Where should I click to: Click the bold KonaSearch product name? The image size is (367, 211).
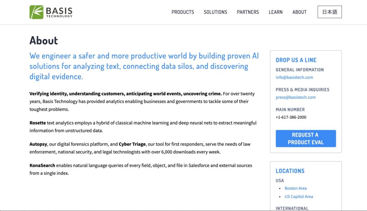tap(42, 165)
